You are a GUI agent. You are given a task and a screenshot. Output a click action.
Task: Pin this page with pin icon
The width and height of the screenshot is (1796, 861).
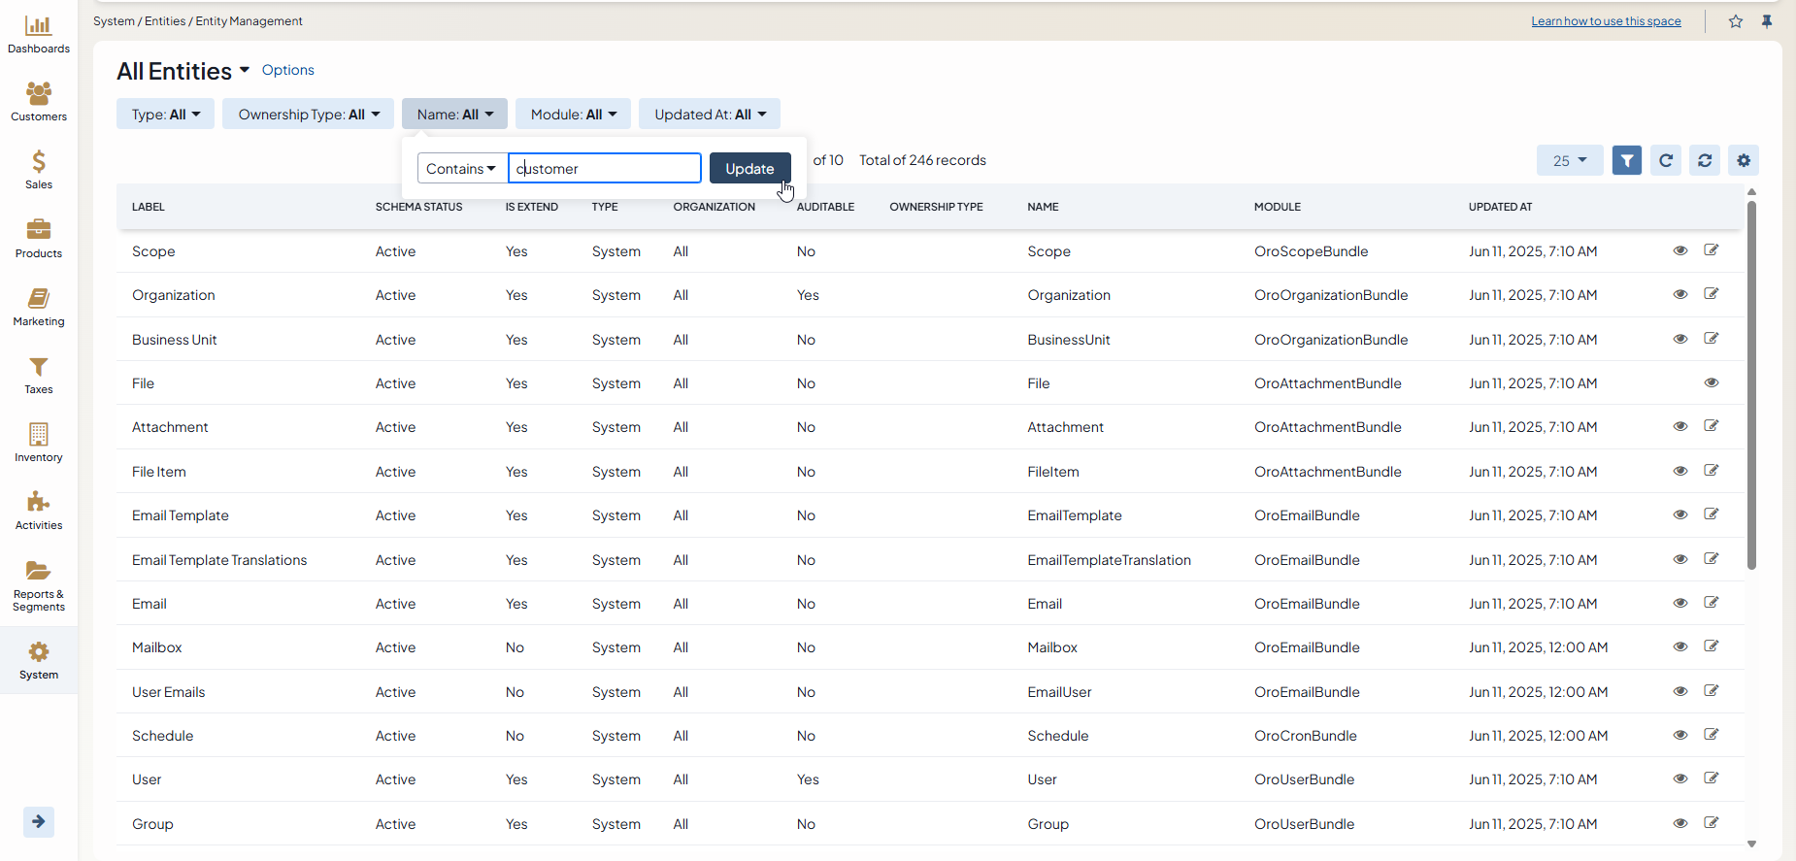click(x=1767, y=21)
